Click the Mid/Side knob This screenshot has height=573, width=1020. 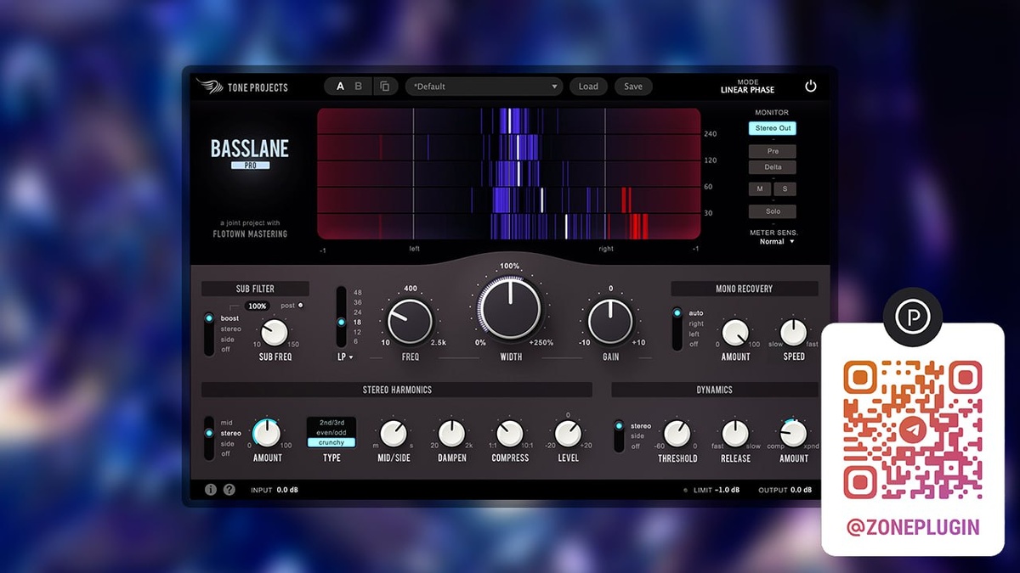(x=393, y=434)
